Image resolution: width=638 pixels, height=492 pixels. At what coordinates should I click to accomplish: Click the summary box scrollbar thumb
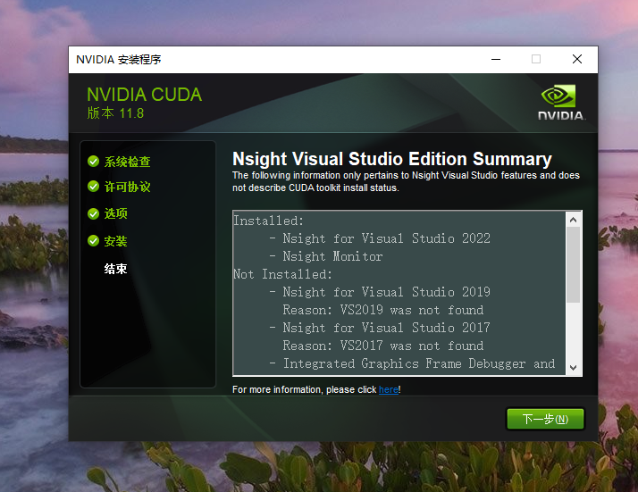coord(574,264)
